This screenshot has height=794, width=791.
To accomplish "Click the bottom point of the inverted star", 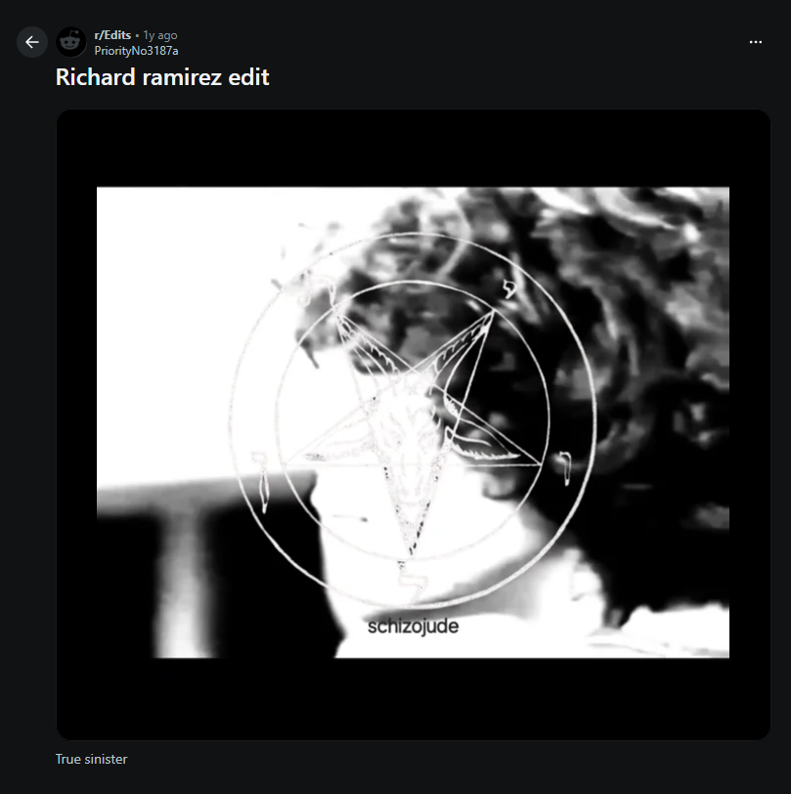I will coord(411,550).
